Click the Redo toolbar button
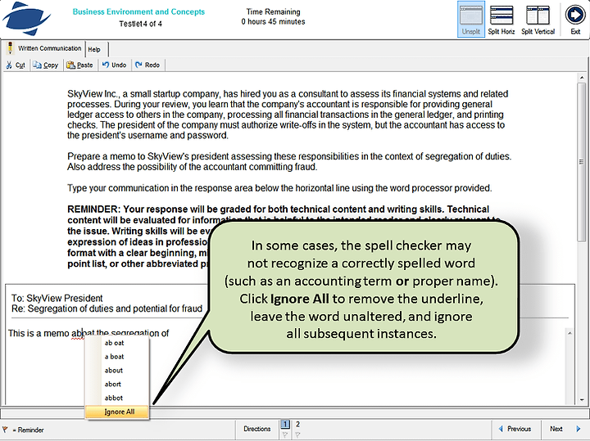 (147, 65)
